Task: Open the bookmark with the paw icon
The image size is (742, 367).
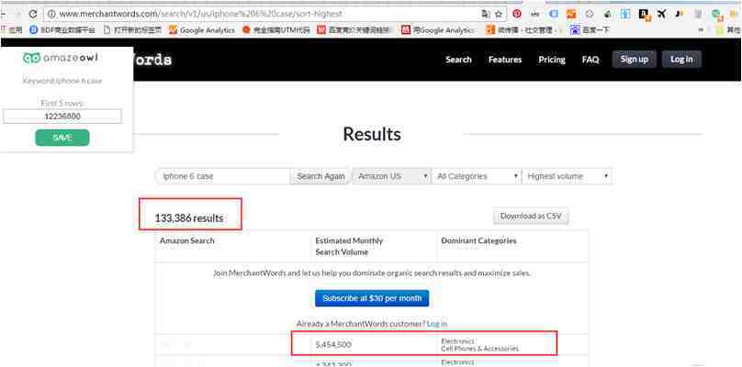Action: click(590, 30)
